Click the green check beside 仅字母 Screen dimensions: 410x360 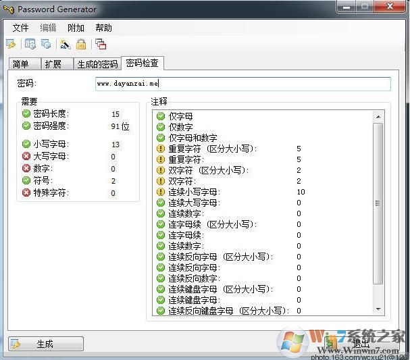click(x=161, y=116)
